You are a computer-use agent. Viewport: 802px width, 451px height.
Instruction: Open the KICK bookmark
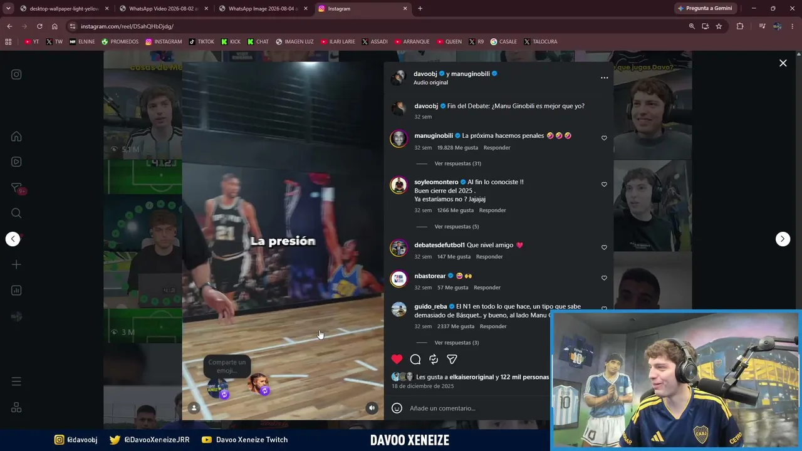coord(231,42)
